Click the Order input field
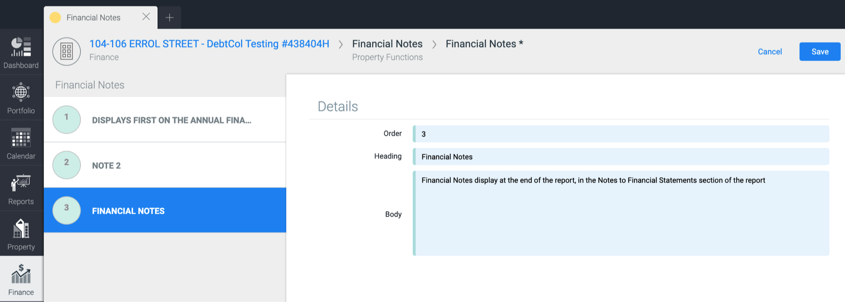 [621, 134]
